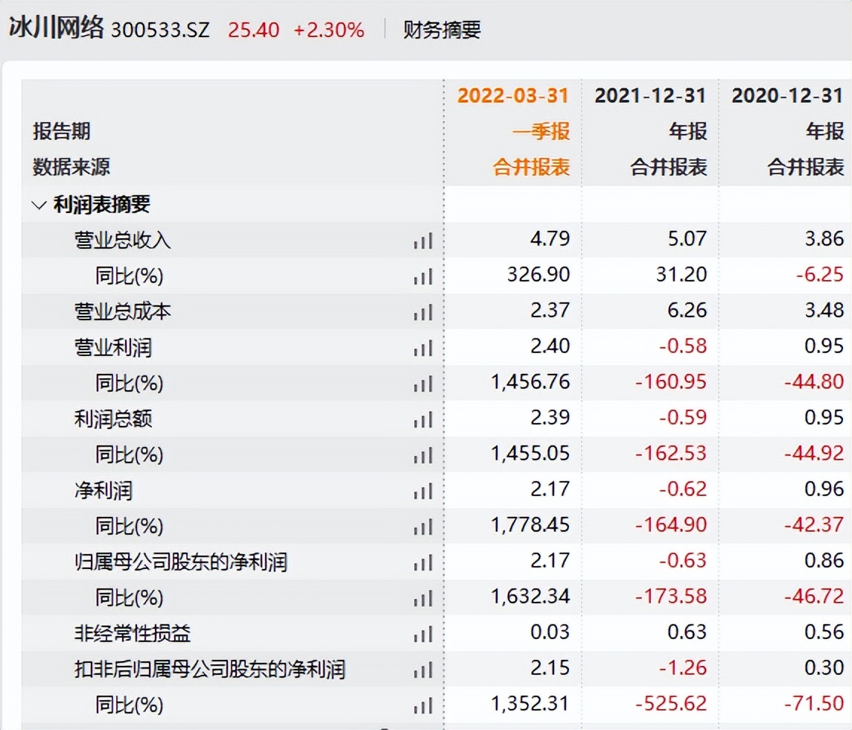The height and width of the screenshot is (730, 852).
Task: Select the 营业利润 row label
Action: pos(113,348)
